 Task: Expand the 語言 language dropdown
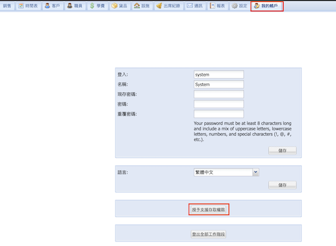click(256, 172)
